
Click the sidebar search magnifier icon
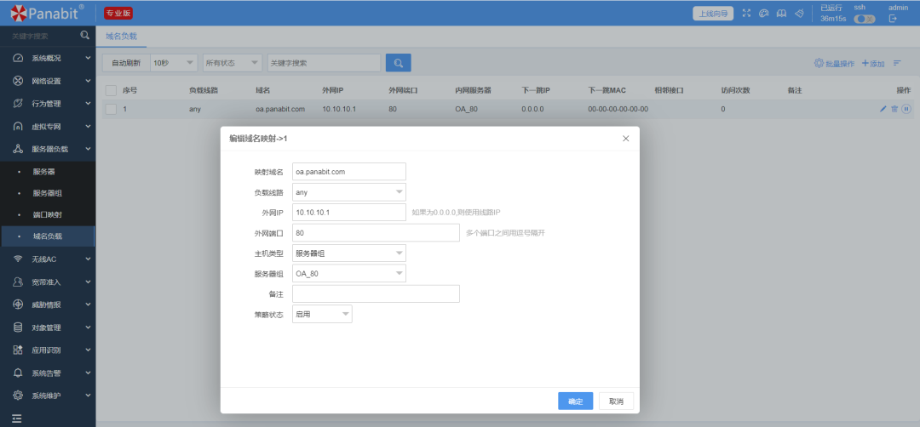tap(84, 35)
